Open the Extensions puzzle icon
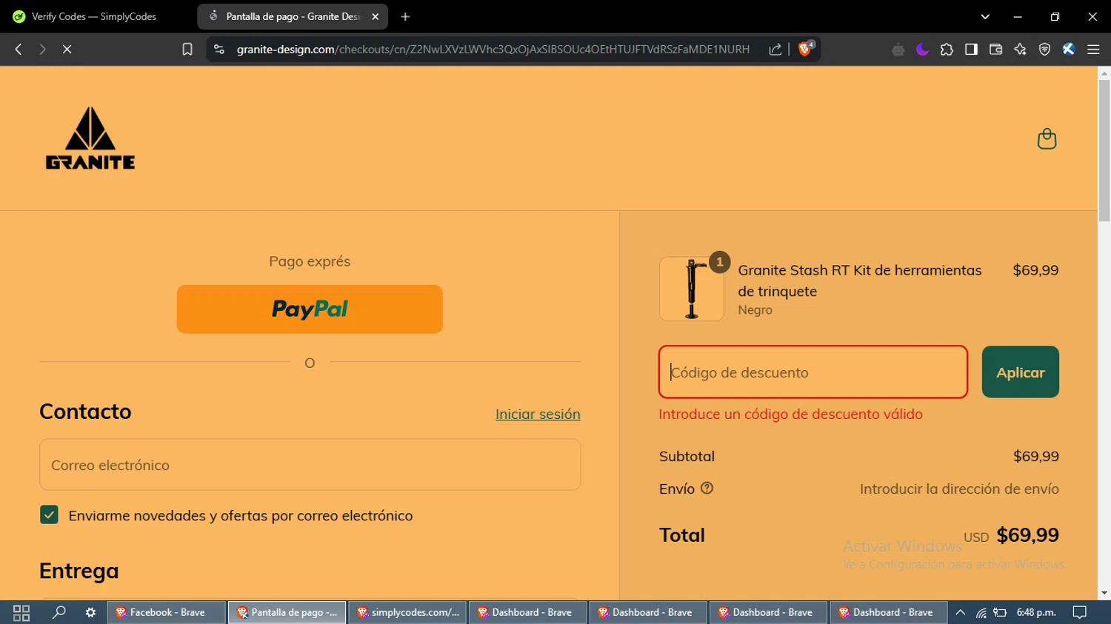 (947, 49)
